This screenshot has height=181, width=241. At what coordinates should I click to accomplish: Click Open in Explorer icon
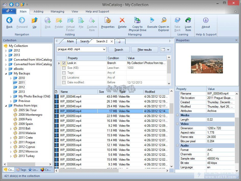[163, 20]
